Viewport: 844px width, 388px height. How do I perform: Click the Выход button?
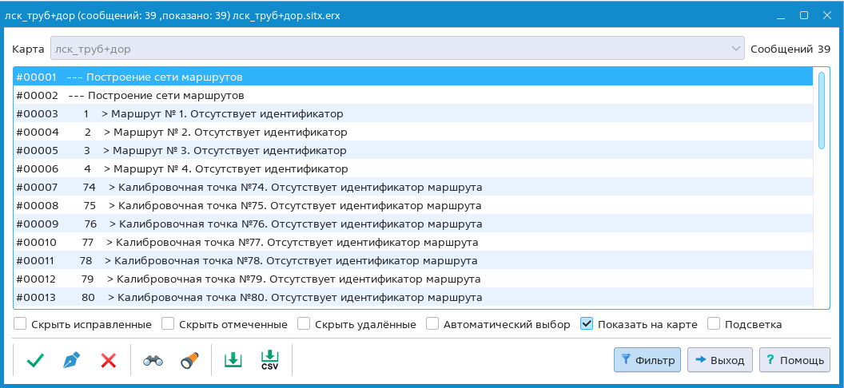720,360
